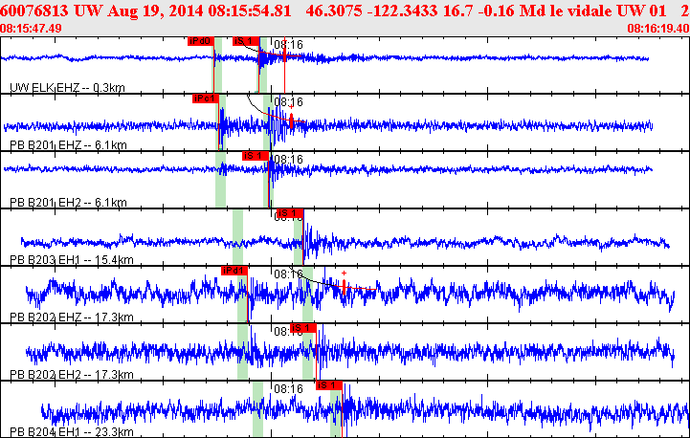
Task: Click the "PB B204 EH1 -- 23.3km" trace label
Action: click(71, 432)
